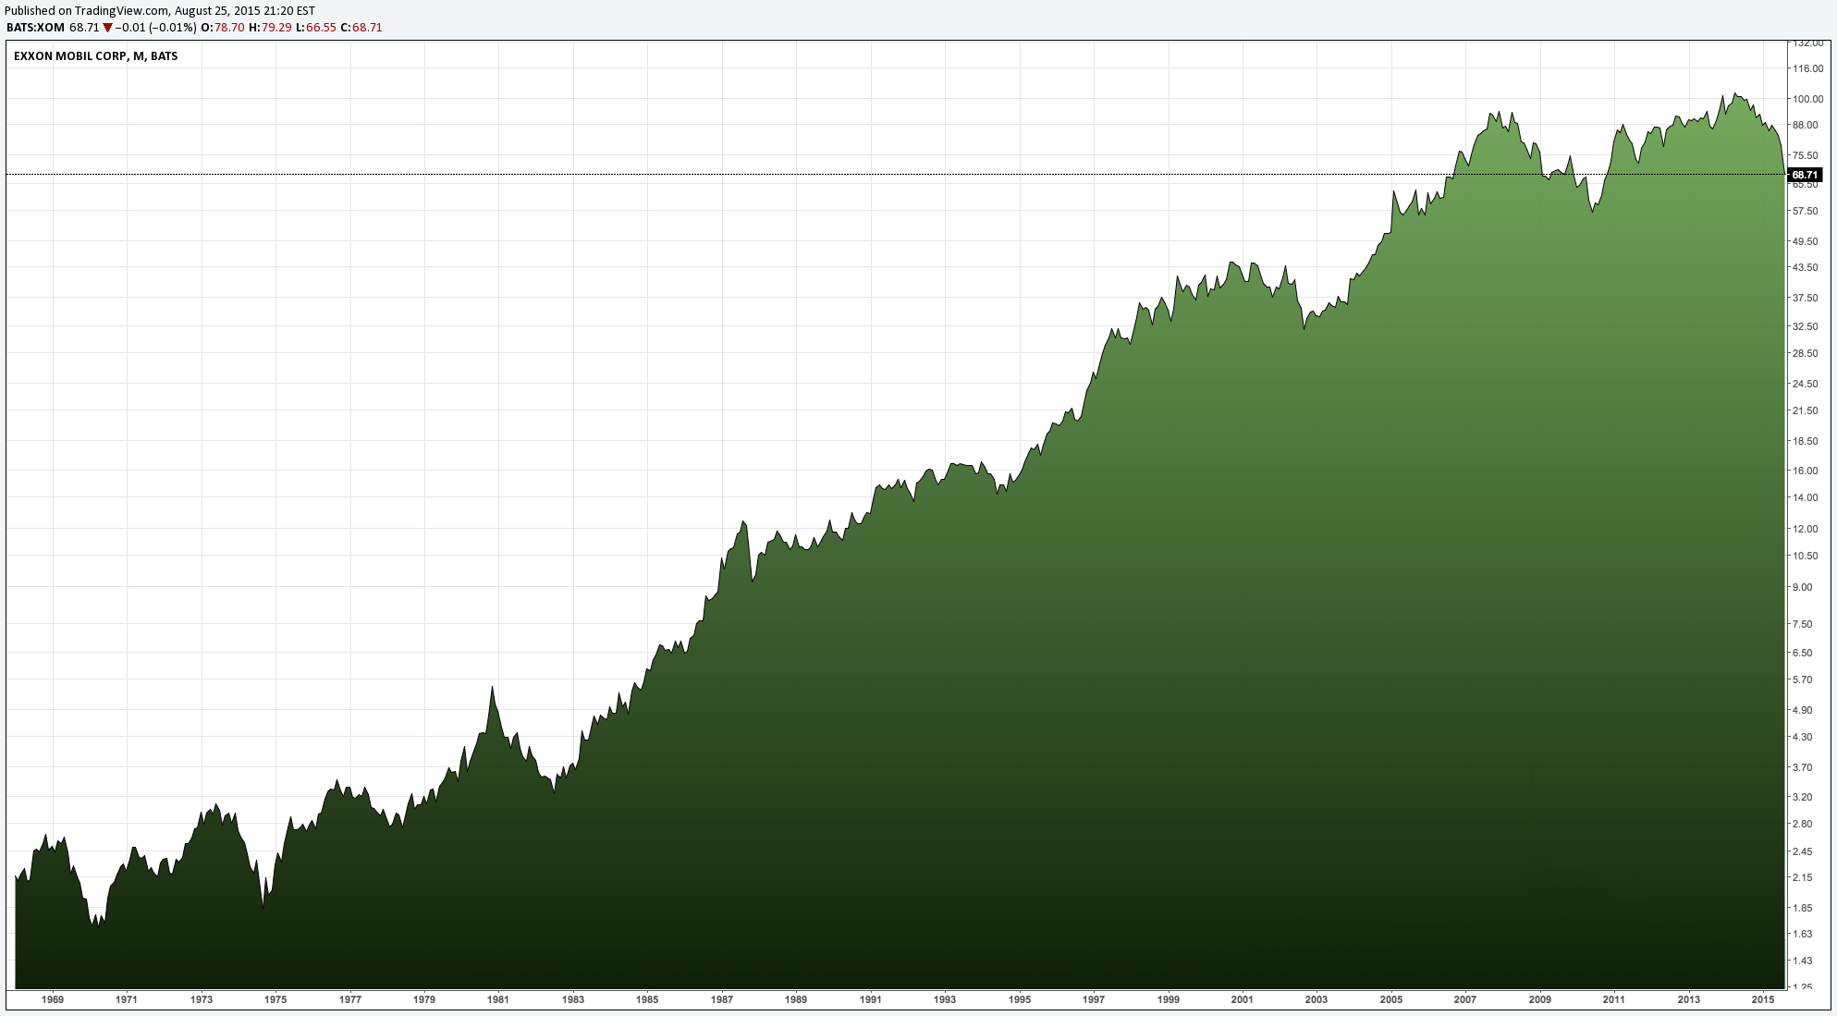
Task: Click the 16.00 price axis label
Action: click(1806, 471)
